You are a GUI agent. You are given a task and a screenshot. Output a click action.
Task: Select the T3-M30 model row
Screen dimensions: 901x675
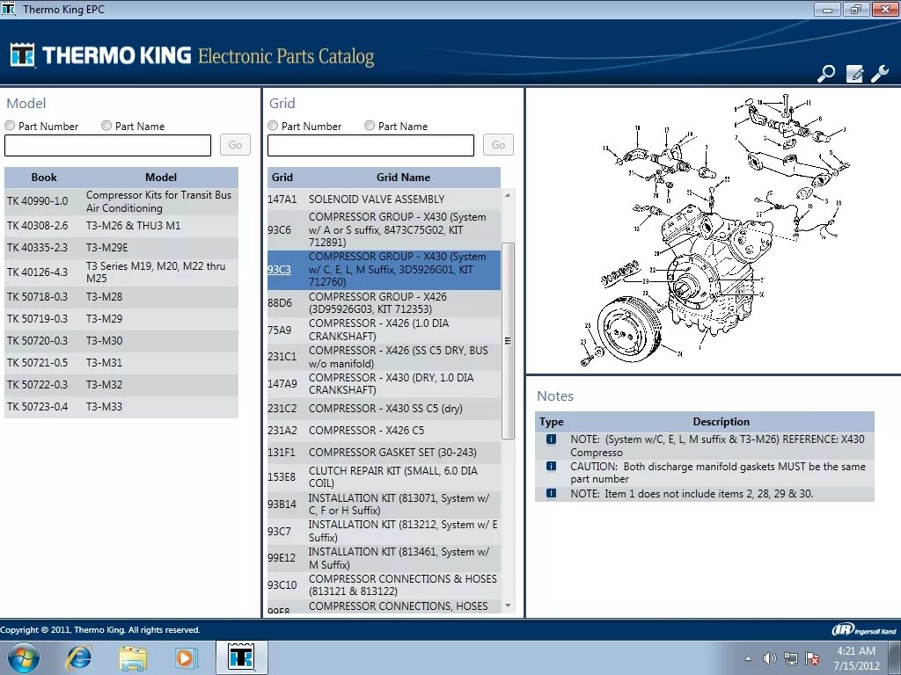pos(121,341)
